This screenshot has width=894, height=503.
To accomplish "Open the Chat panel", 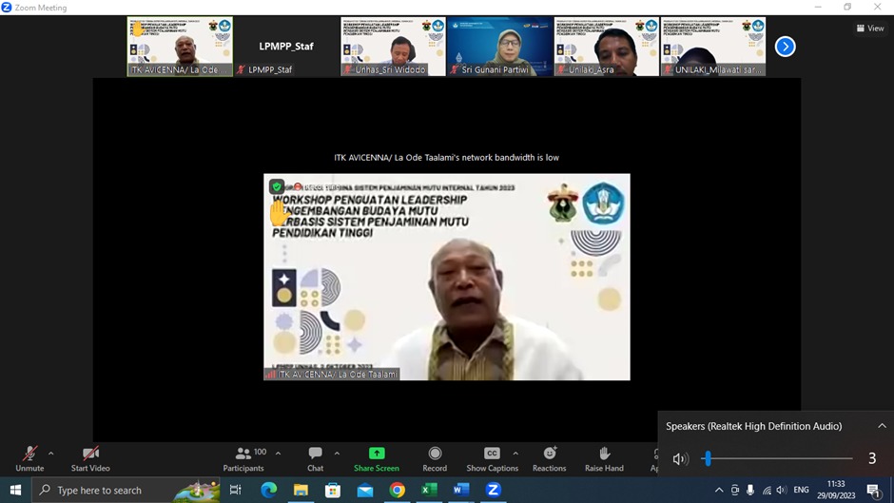I will (315, 455).
